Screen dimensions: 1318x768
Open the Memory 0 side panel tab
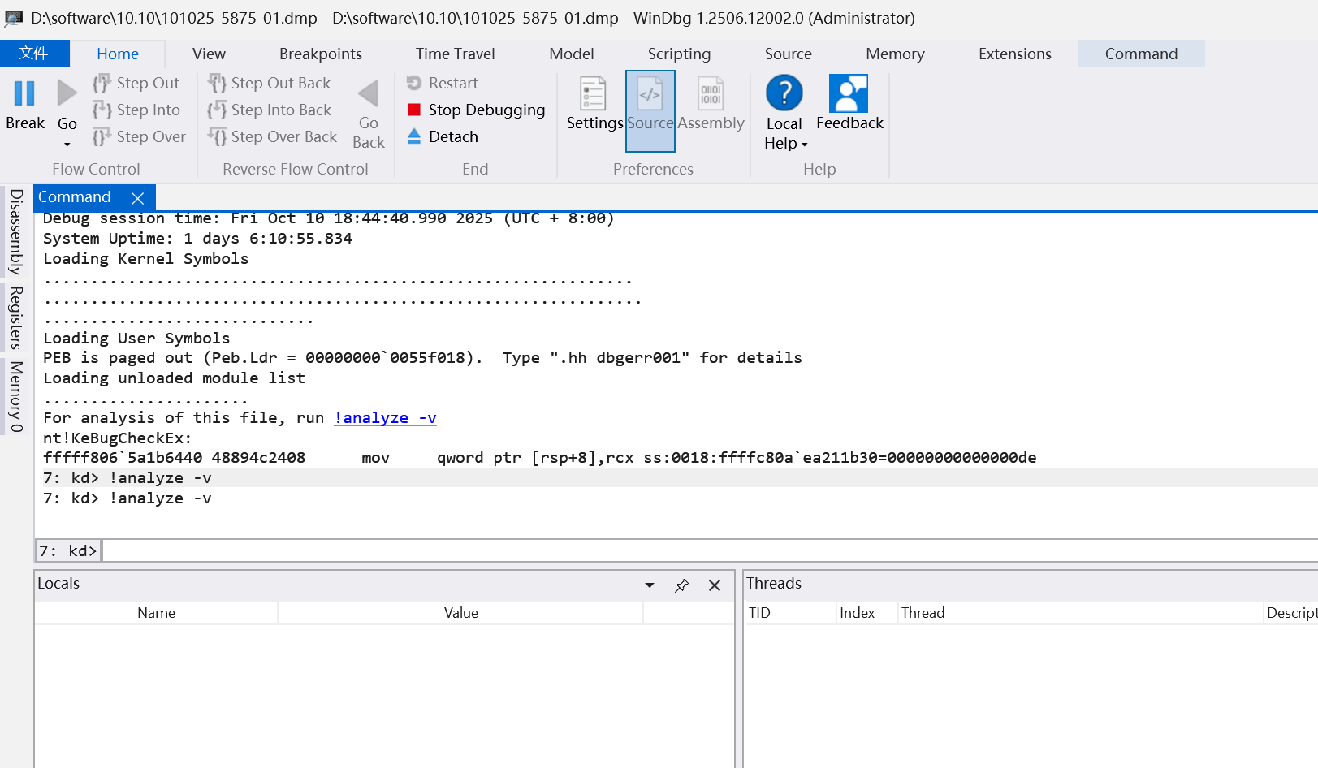coord(15,397)
